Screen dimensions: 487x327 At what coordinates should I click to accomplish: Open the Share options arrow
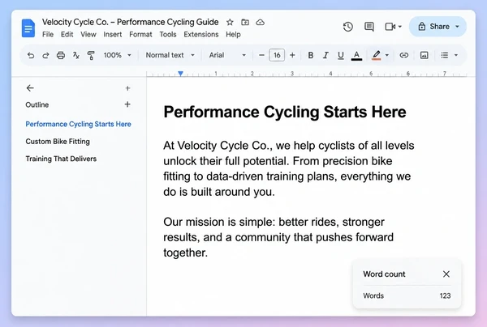(x=457, y=27)
